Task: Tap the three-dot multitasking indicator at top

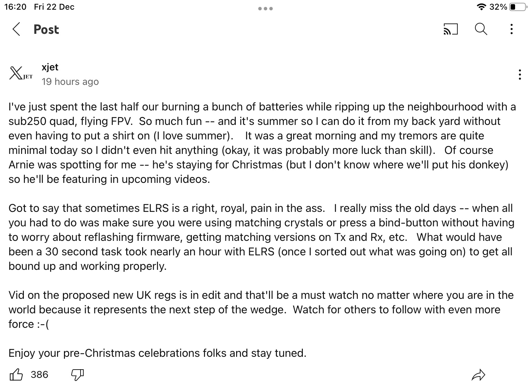Action: [265, 9]
